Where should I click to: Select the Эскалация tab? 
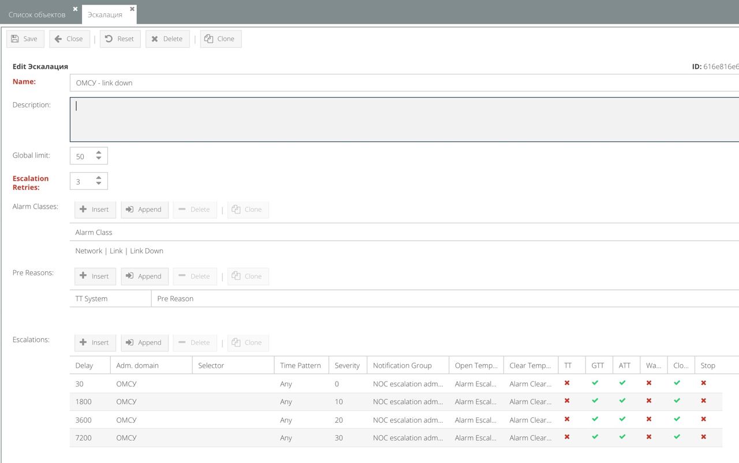tap(105, 14)
